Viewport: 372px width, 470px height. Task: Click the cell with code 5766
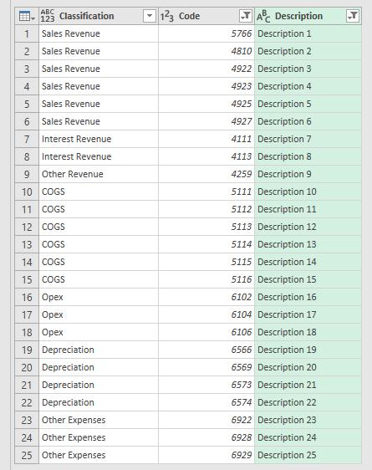206,33
